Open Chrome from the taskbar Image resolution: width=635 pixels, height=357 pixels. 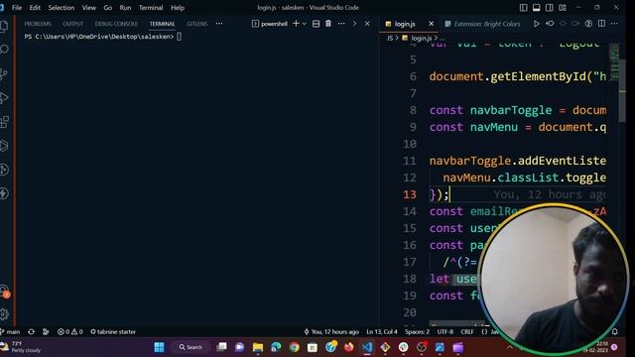point(294,347)
